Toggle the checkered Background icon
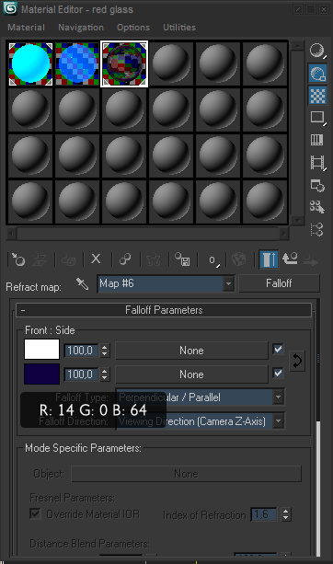Viewport: 333px width, 564px height. [x=317, y=96]
